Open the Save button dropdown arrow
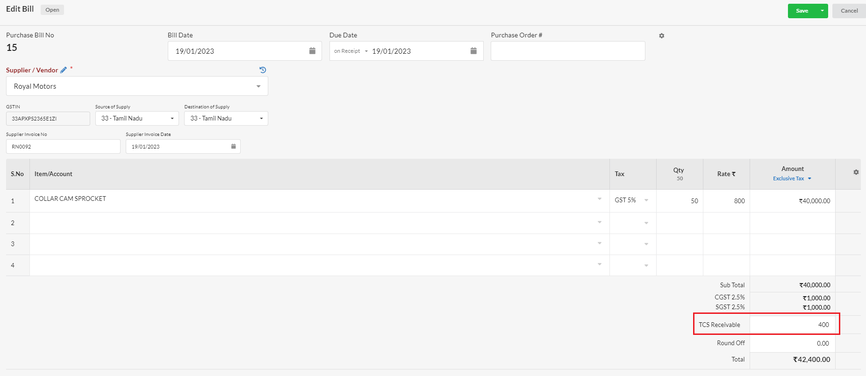 822,11
